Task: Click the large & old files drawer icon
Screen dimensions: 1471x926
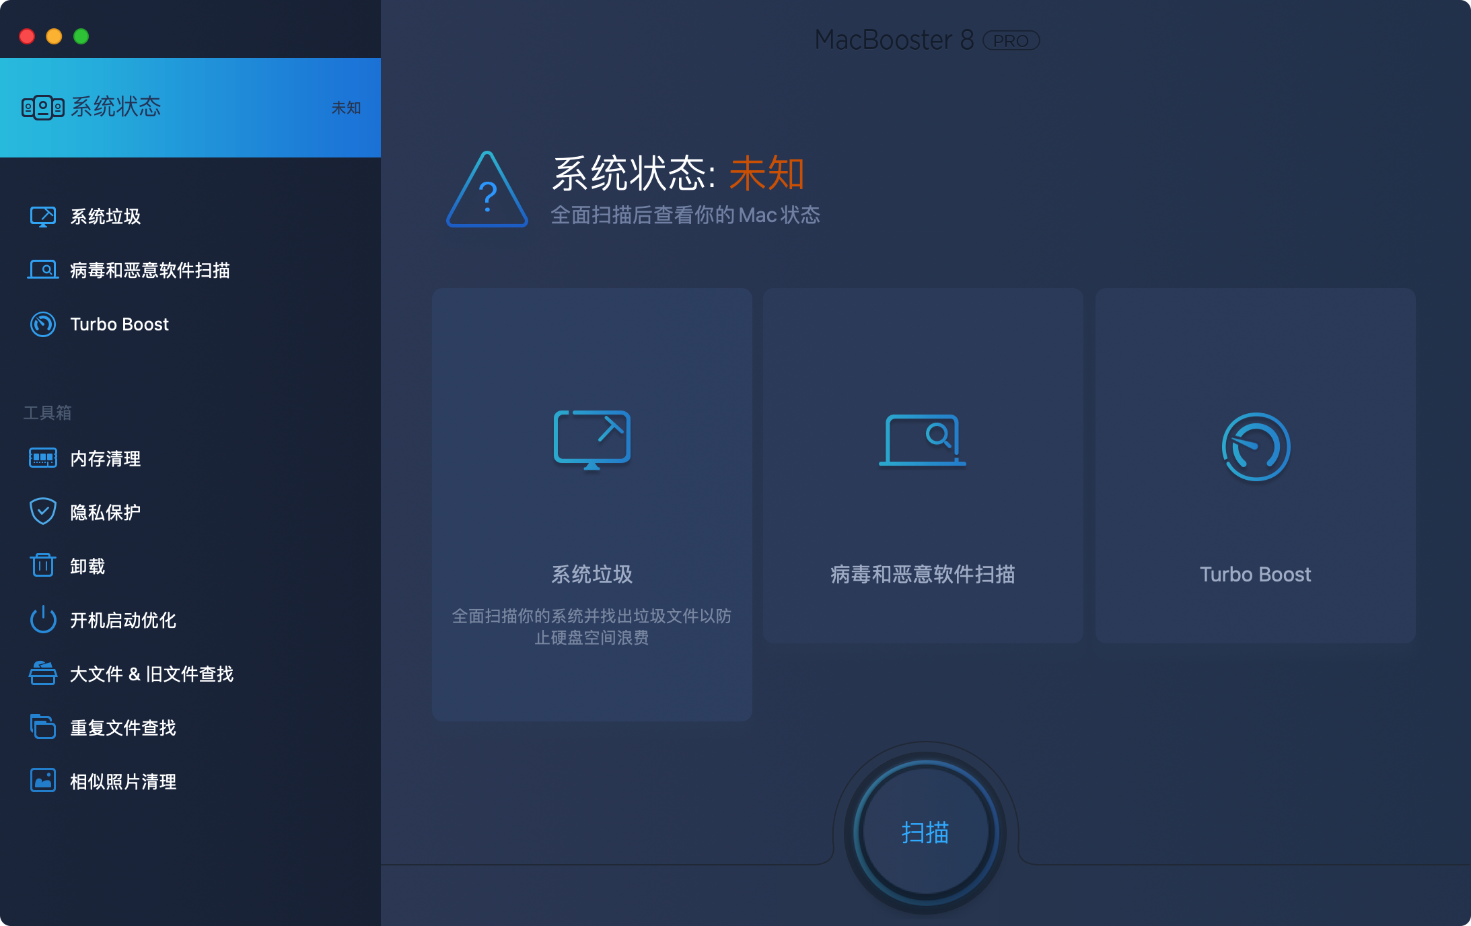Action: point(43,674)
